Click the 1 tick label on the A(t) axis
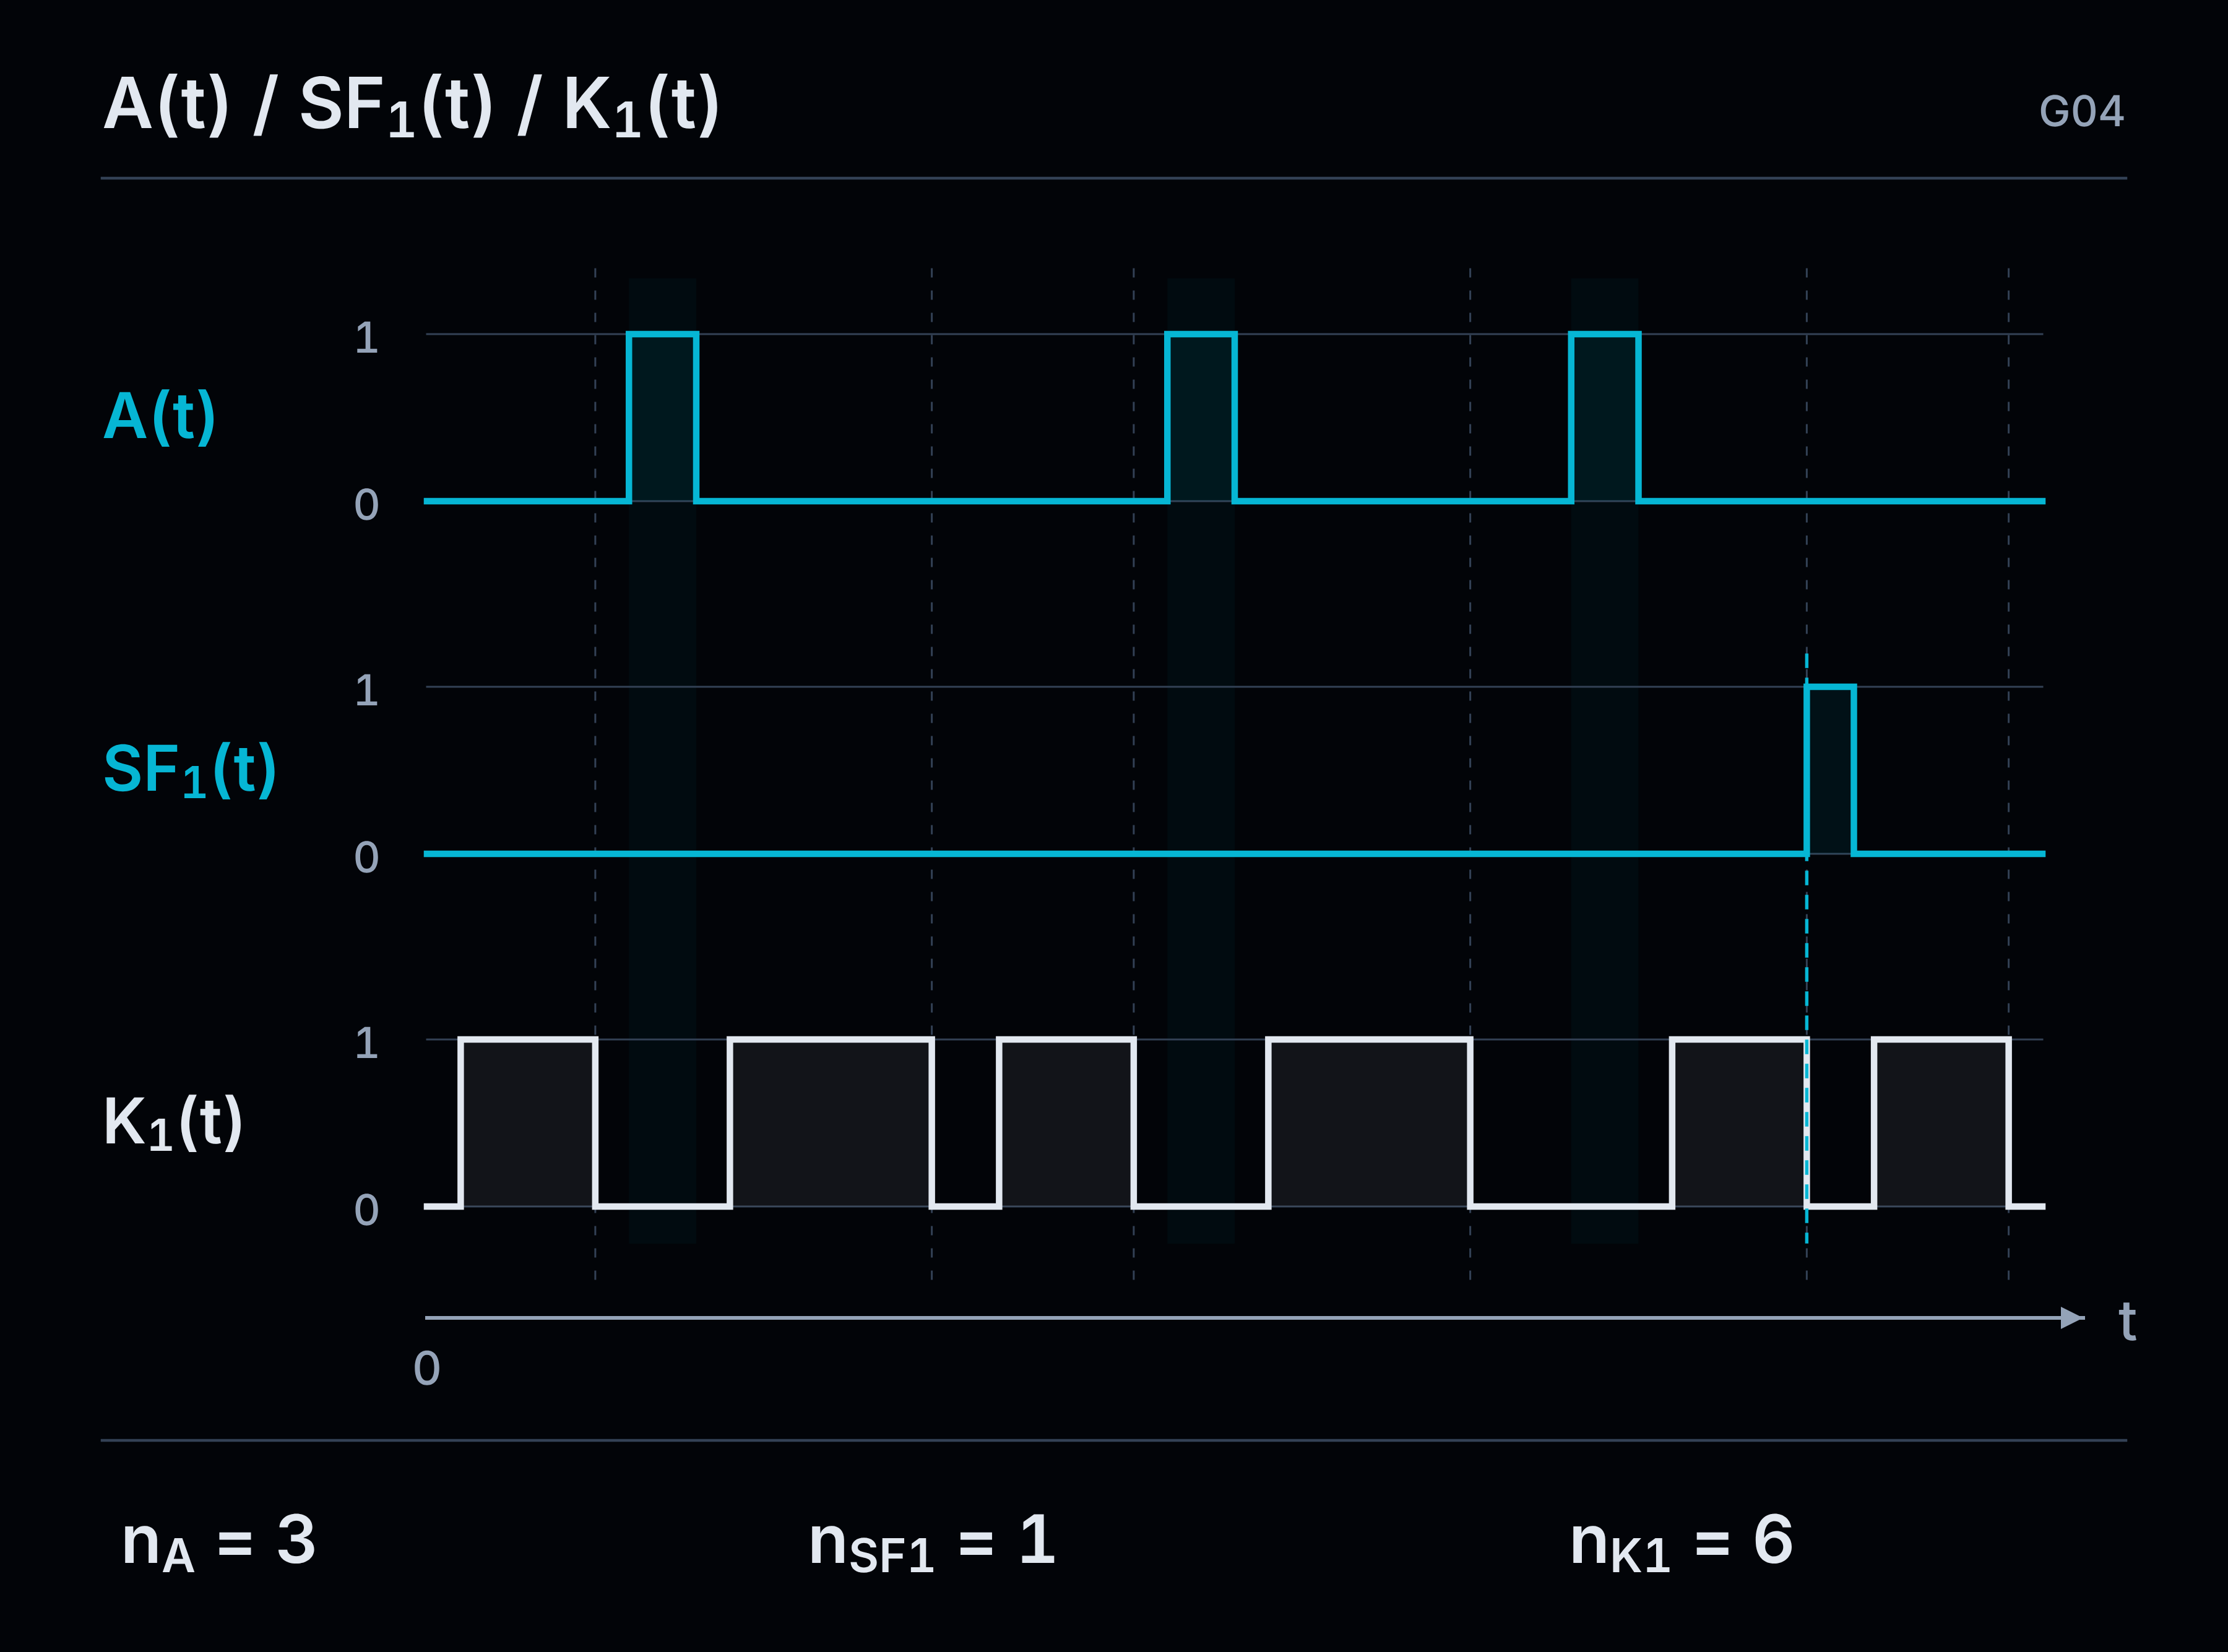 [366, 338]
